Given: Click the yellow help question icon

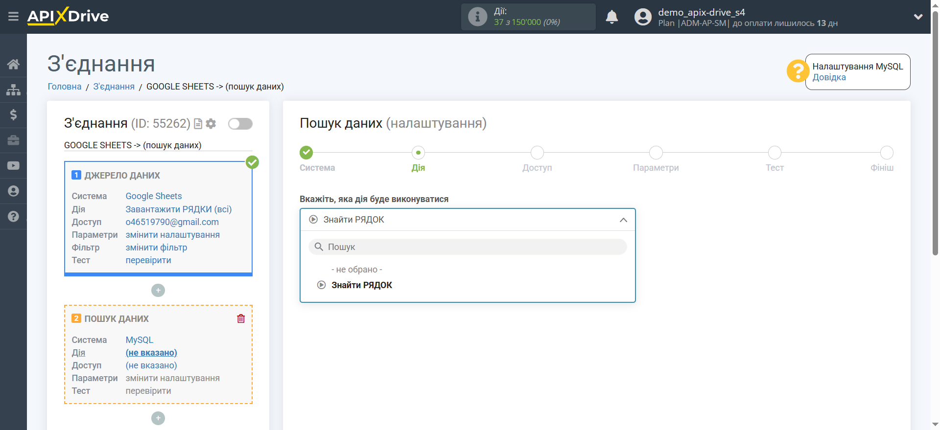Looking at the screenshot, I should pyautogui.click(x=798, y=71).
